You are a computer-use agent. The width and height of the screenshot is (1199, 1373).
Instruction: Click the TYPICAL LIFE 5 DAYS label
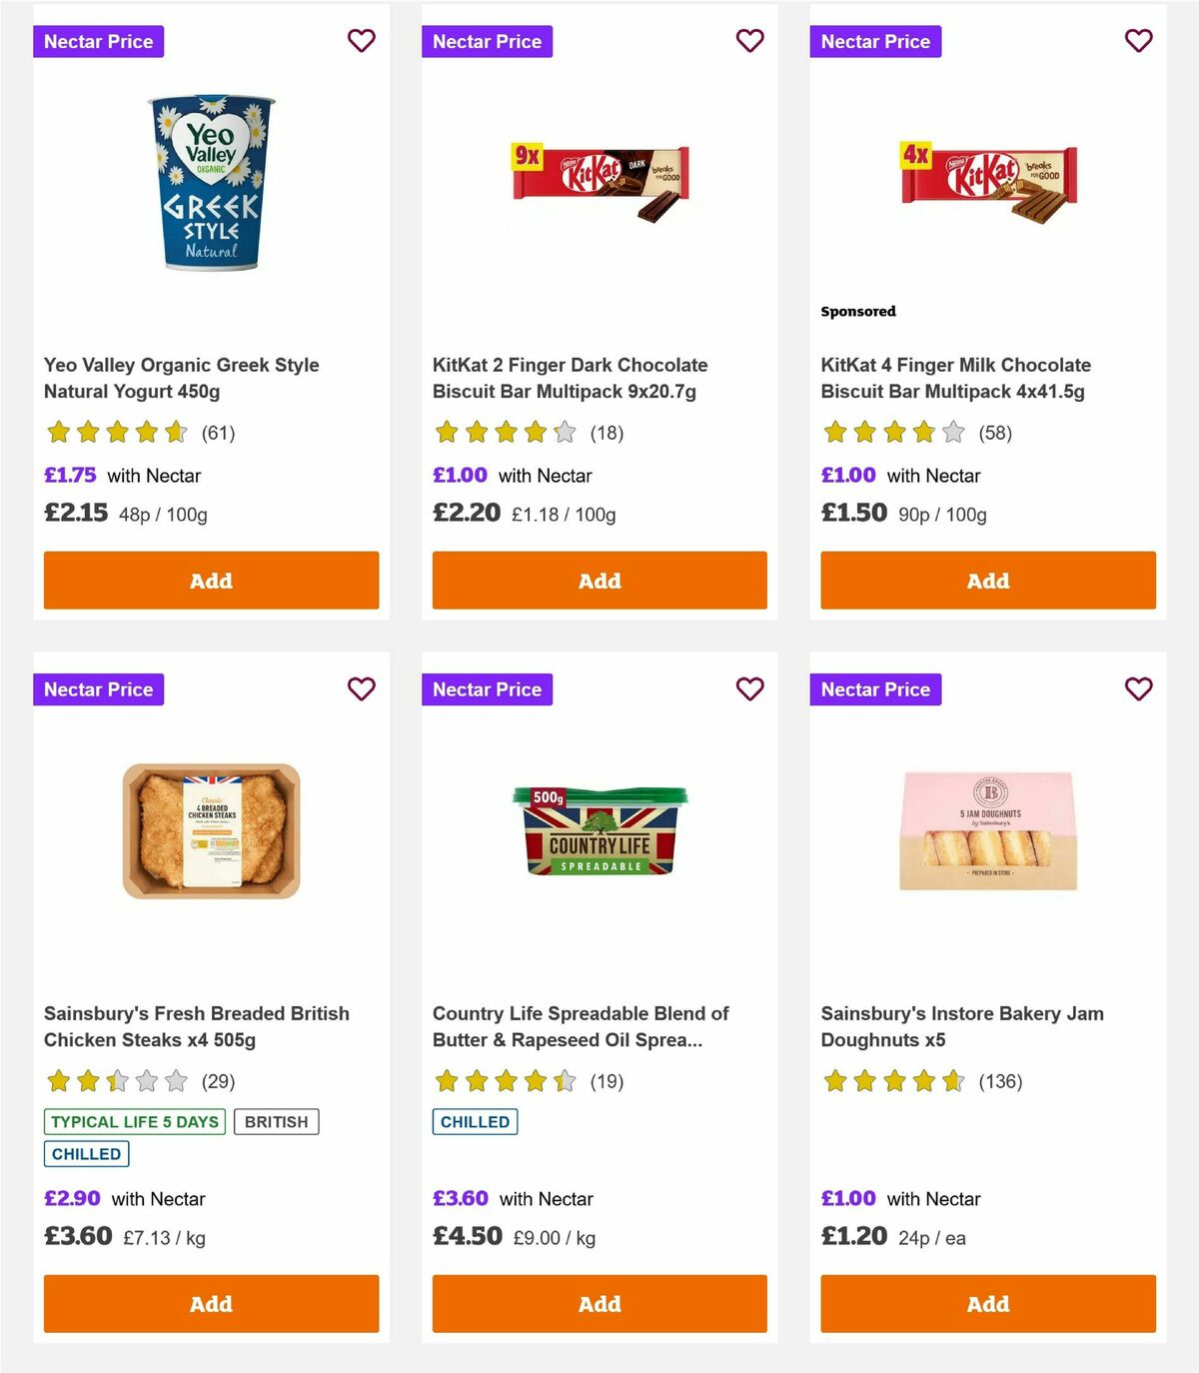(x=134, y=1121)
